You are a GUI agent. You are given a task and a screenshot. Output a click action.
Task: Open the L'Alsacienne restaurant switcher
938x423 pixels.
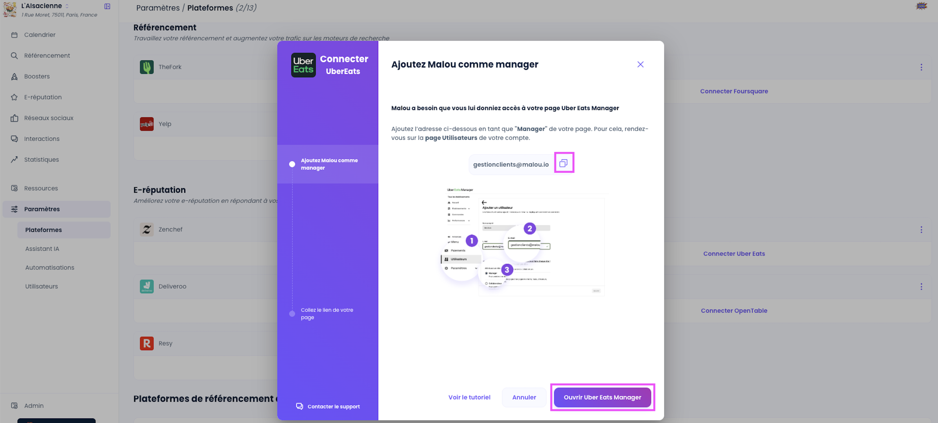tap(67, 6)
